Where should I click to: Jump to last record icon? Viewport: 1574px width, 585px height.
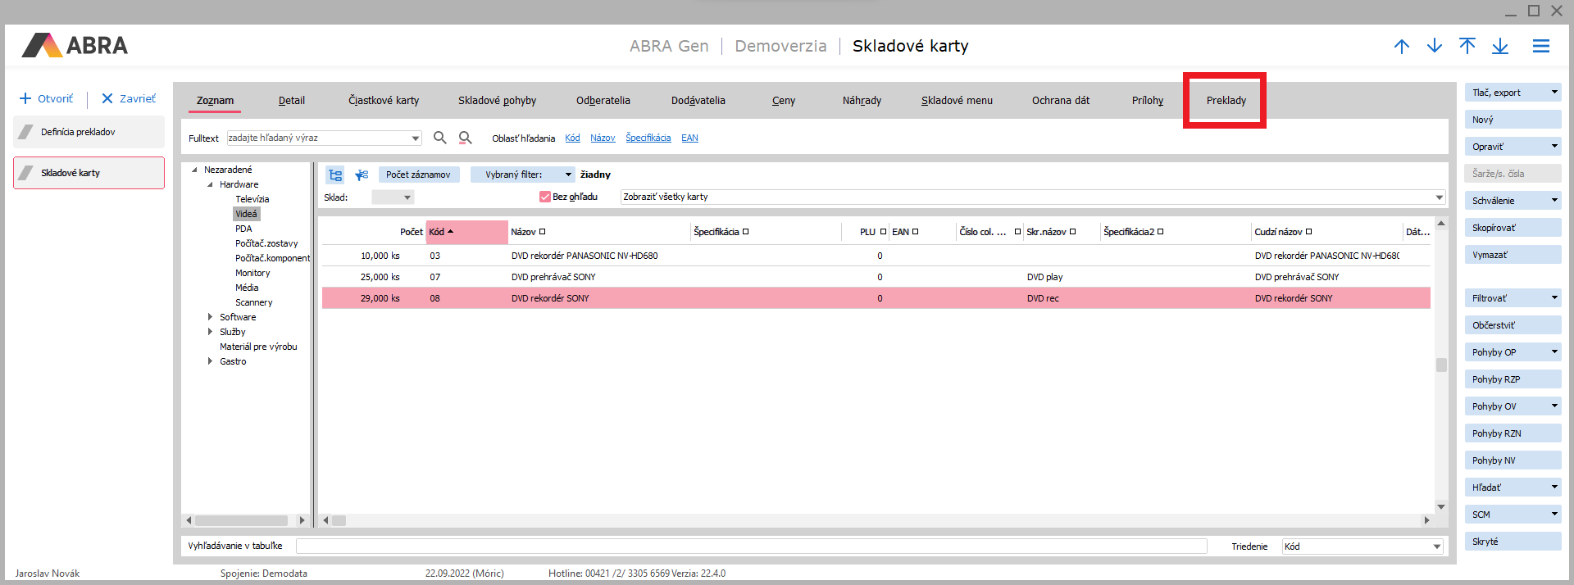pos(1500,47)
